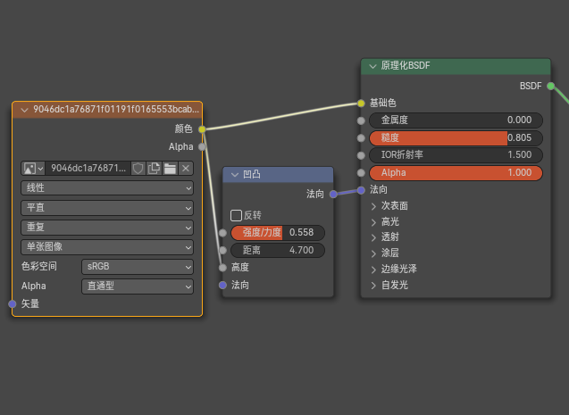This screenshot has height=415, width=569.
Task: Expand the 次表面 section
Action: pyautogui.click(x=374, y=205)
